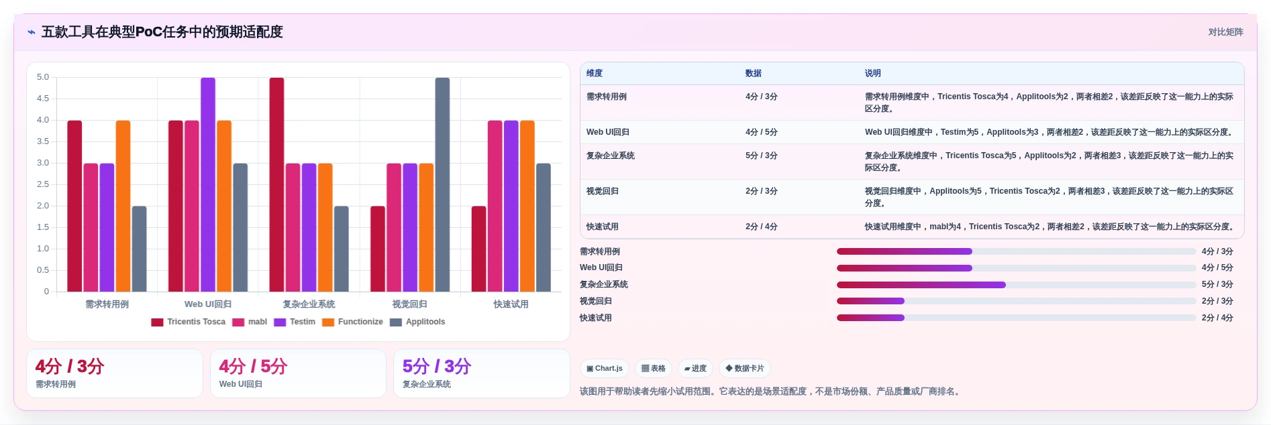Click the 视觉回归 progress bar
1271x425 pixels.
pos(1016,302)
